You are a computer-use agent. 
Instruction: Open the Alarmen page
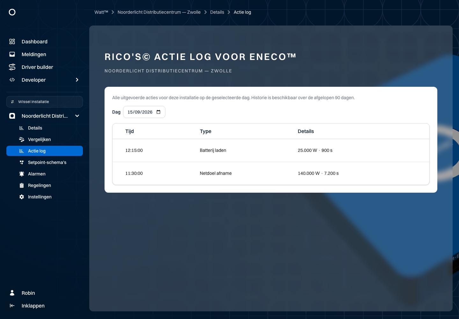pyautogui.click(x=45, y=174)
